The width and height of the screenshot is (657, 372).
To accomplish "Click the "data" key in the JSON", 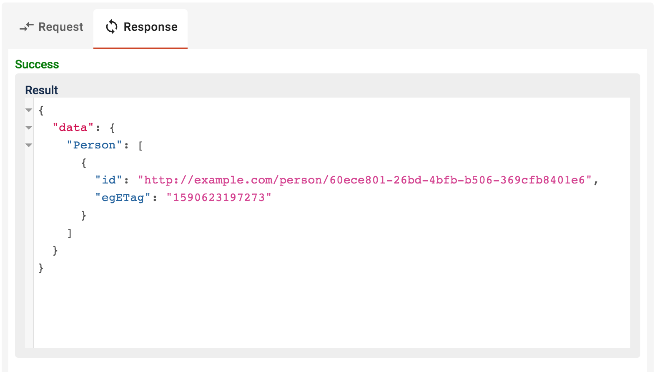I will point(73,128).
